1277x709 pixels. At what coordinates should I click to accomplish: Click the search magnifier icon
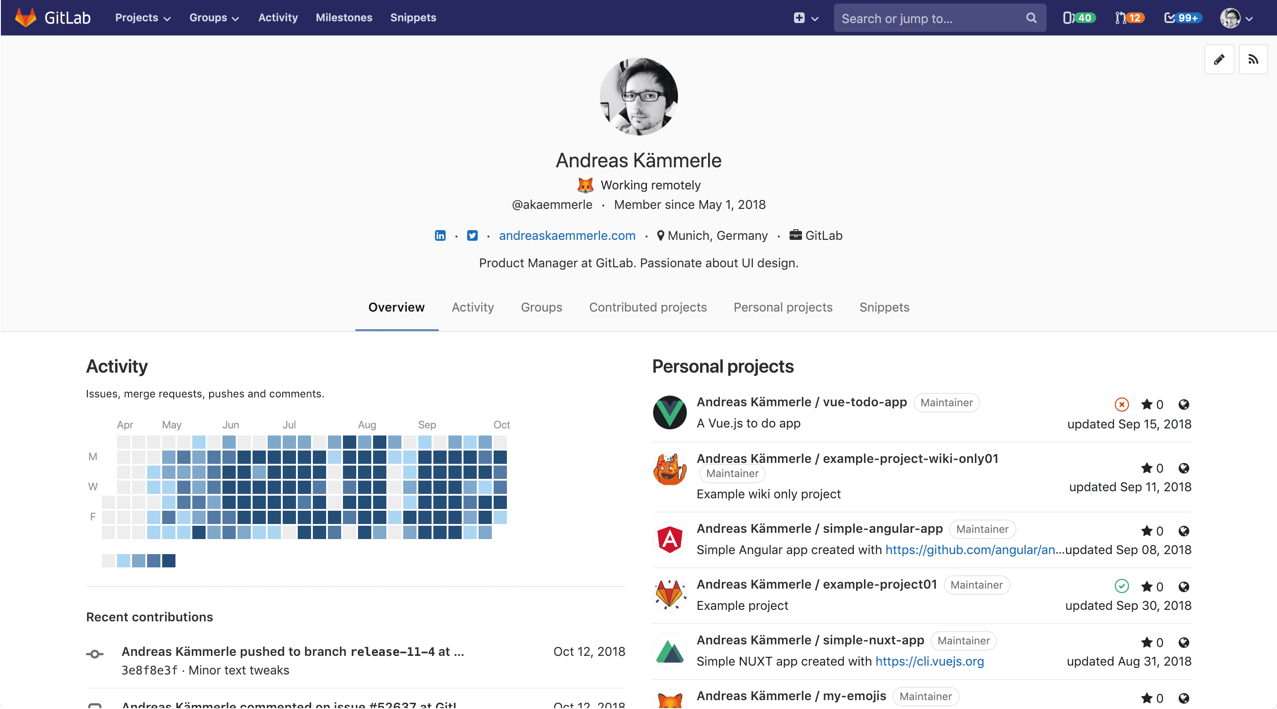point(1031,17)
